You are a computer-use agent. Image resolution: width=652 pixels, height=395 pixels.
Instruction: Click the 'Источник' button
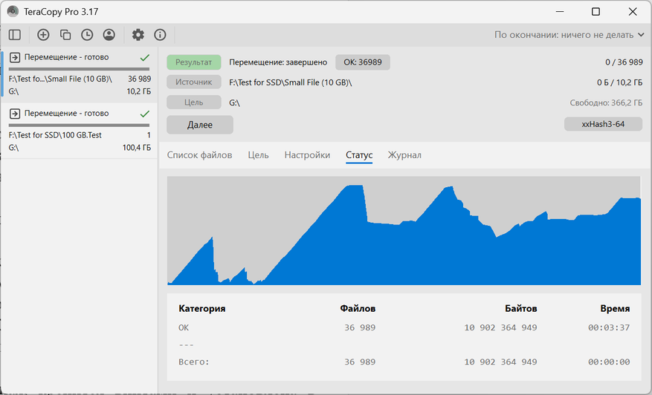pos(194,82)
